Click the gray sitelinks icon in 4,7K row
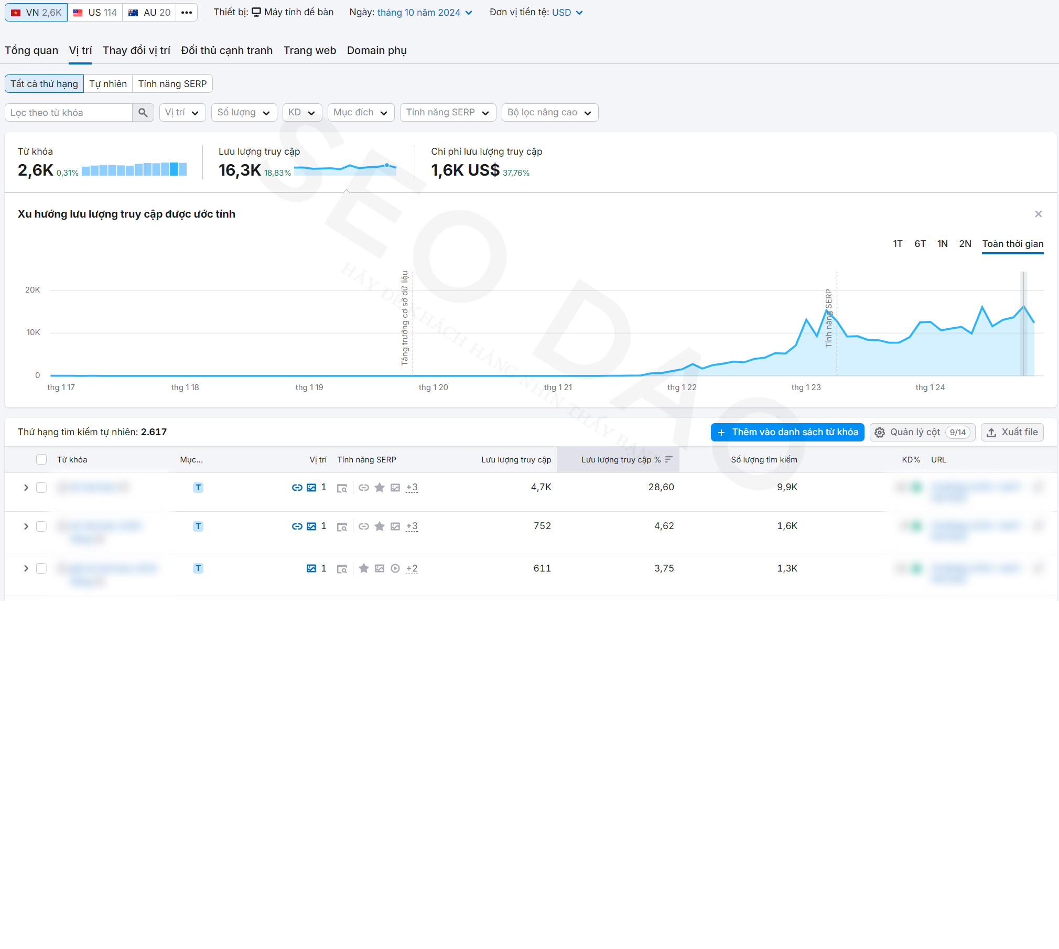The width and height of the screenshot is (1059, 949). pos(364,488)
